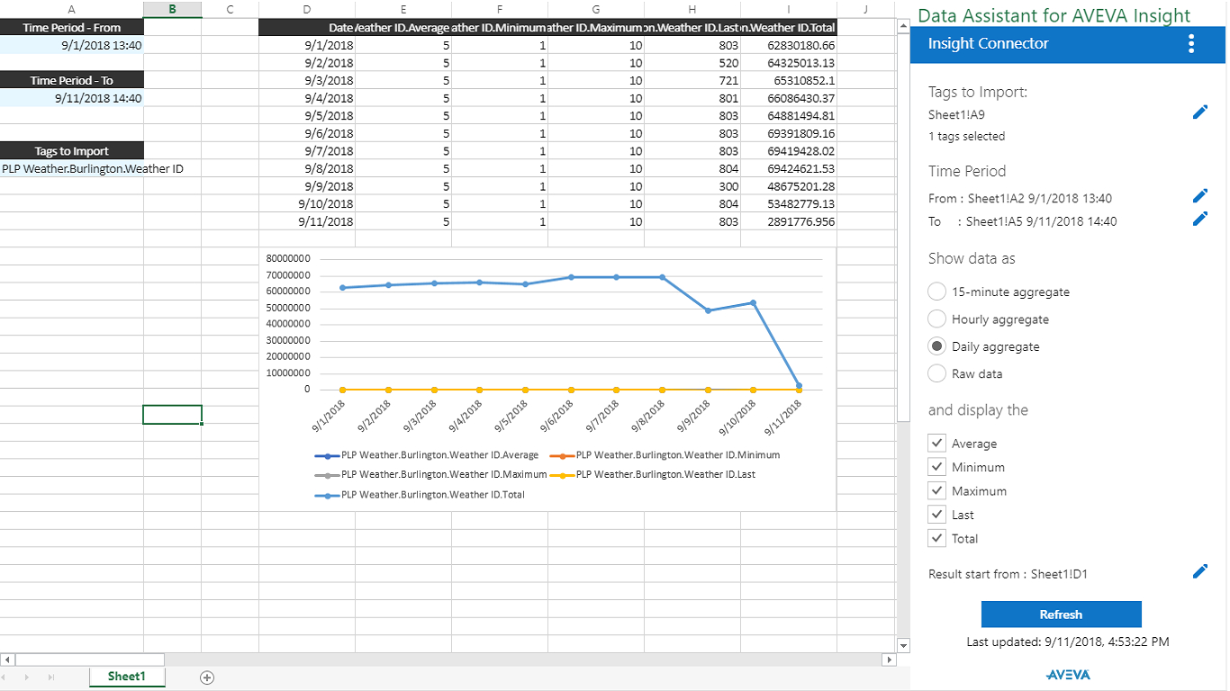Select Hourly aggregate option
Screen dimensions: 1230x691
click(x=936, y=319)
